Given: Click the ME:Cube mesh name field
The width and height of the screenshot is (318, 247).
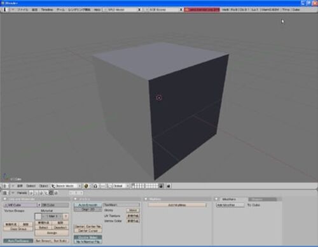Looking at the screenshot, I should (x=20, y=205).
